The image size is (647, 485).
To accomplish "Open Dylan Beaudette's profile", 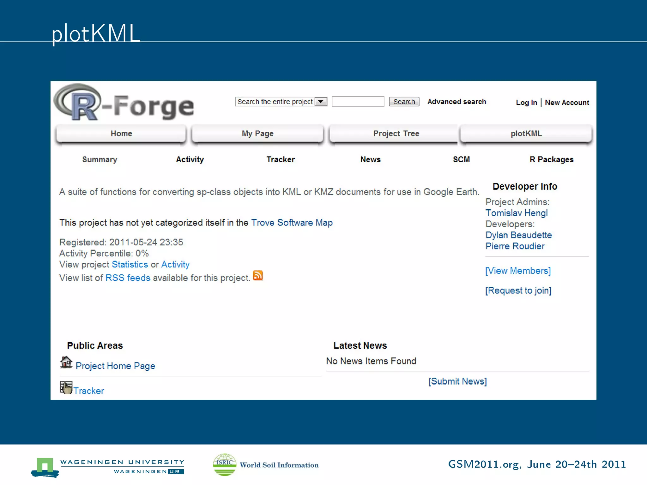I will [519, 235].
